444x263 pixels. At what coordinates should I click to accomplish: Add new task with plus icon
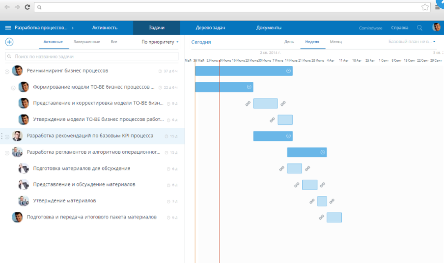9,42
